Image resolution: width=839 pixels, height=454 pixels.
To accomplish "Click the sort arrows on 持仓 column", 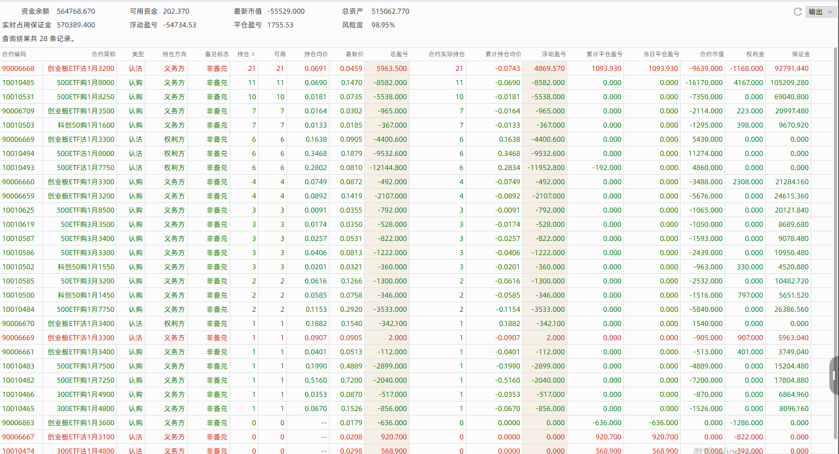I will point(253,54).
